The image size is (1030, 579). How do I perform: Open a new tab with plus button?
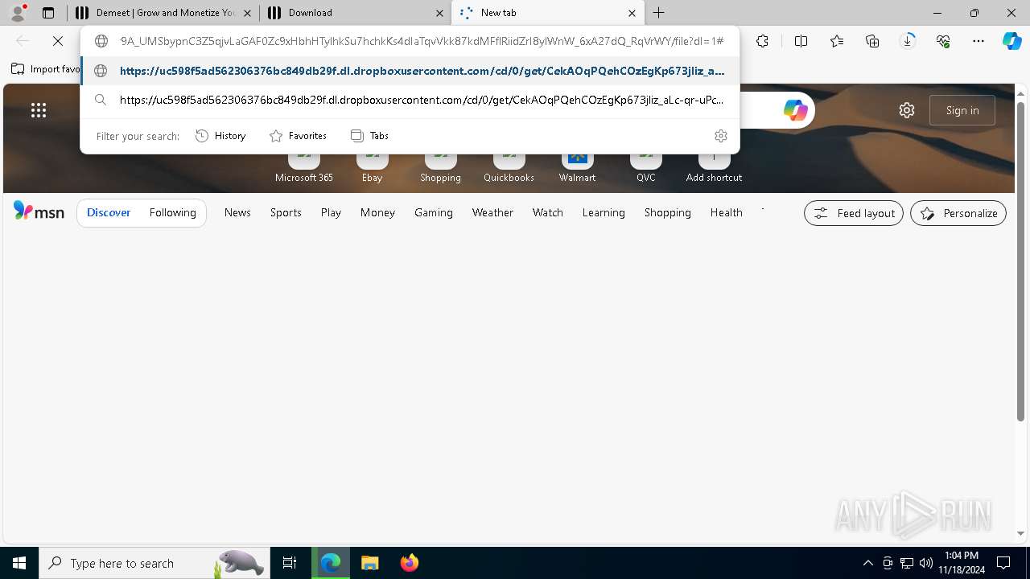659,13
